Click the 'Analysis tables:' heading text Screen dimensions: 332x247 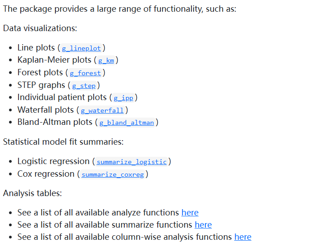(32, 193)
